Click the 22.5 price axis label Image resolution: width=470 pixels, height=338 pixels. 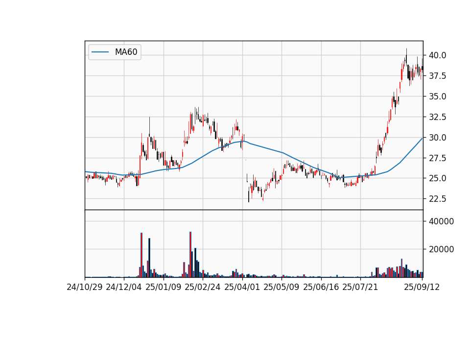coord(437,199)
